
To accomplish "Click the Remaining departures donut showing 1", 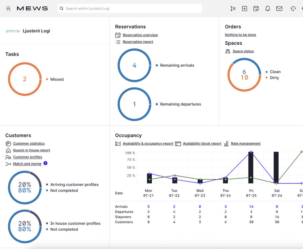I will coord(135,104).
